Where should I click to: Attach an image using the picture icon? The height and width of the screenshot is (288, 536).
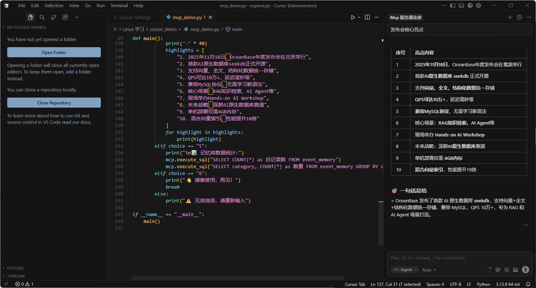tap(515, 270)
